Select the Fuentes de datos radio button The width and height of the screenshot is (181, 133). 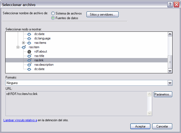tap(53, 18)
